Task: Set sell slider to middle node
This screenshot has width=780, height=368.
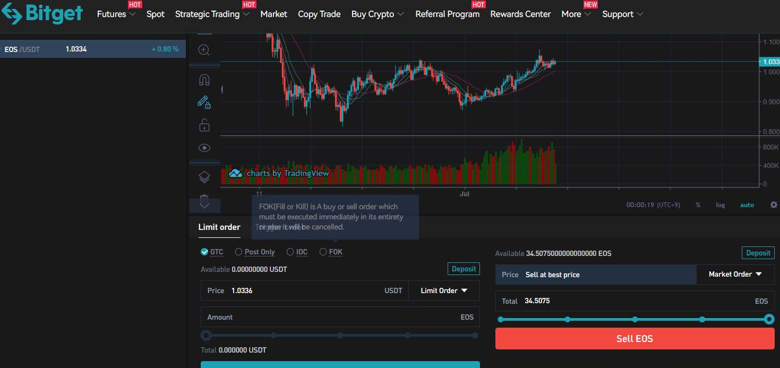Action: tap(635, 319)
